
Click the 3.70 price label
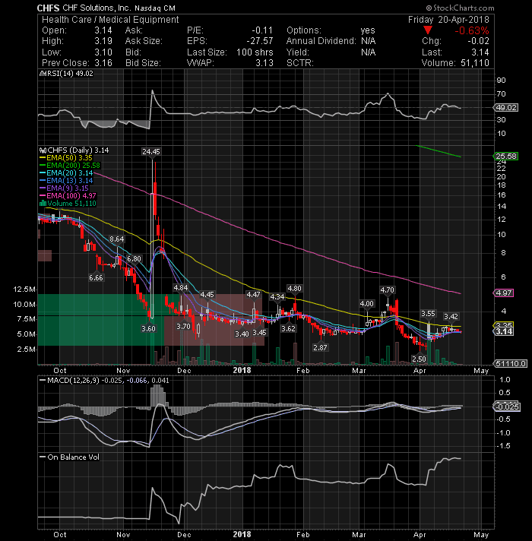pyautogui.click(x=183, y=327)
